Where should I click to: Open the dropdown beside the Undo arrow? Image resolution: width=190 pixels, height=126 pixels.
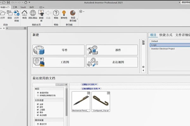click(16, 2)
